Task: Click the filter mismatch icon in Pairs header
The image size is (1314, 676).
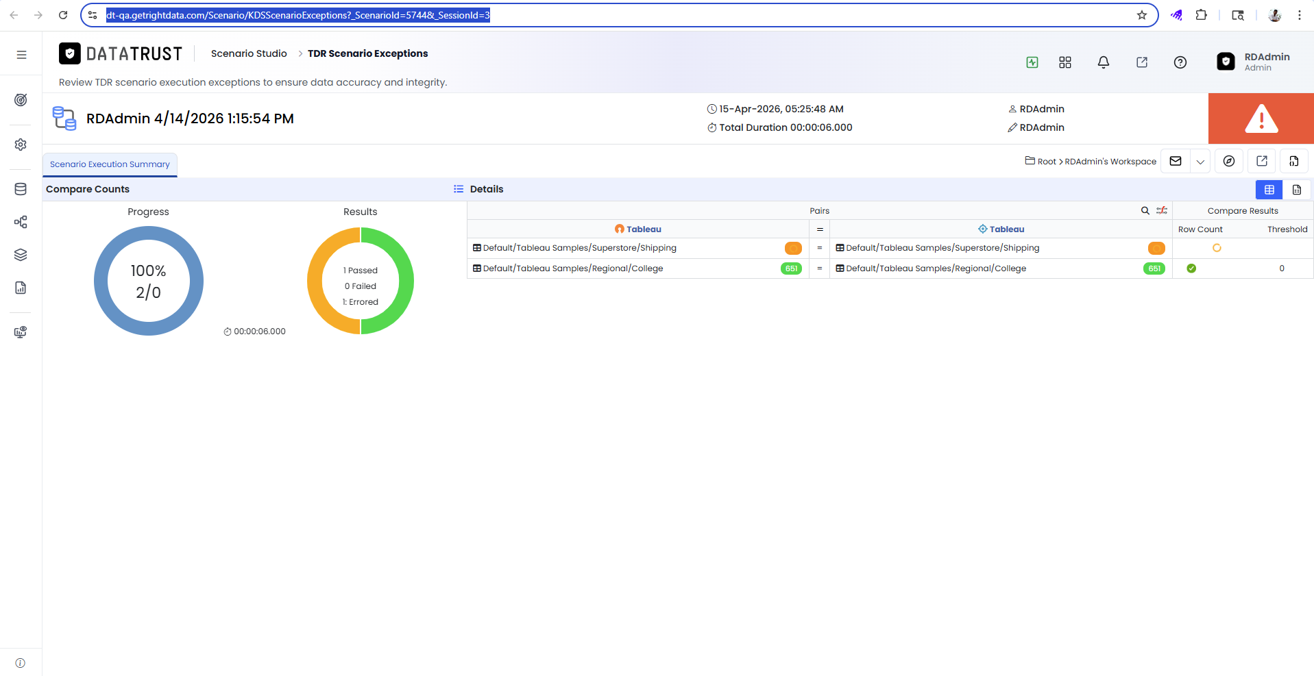Action: tap(1162, 211)
